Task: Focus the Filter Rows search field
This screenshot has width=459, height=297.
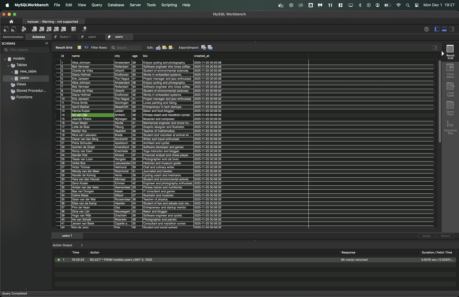Action: click(x=126, y=48)
